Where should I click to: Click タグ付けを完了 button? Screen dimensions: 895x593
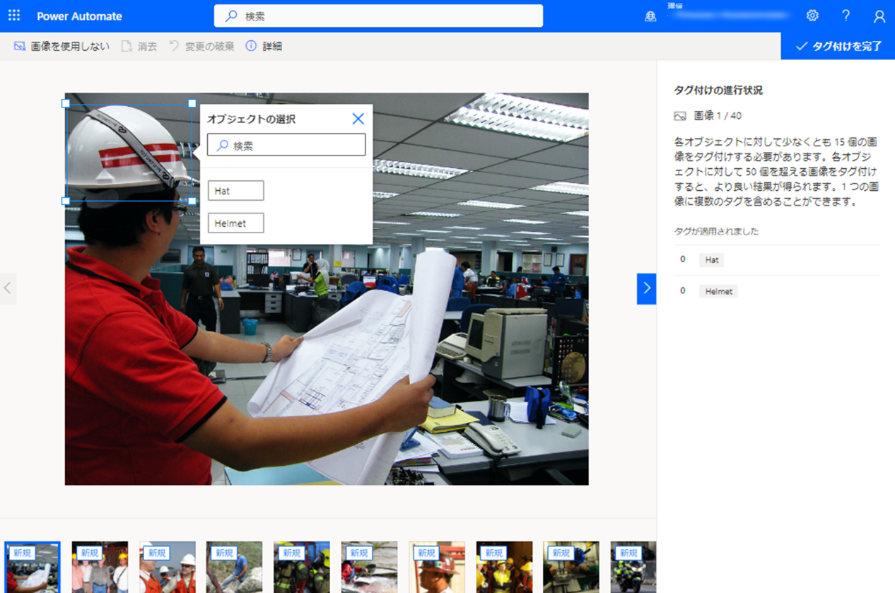pyautogui.click(x=838, y=46)
